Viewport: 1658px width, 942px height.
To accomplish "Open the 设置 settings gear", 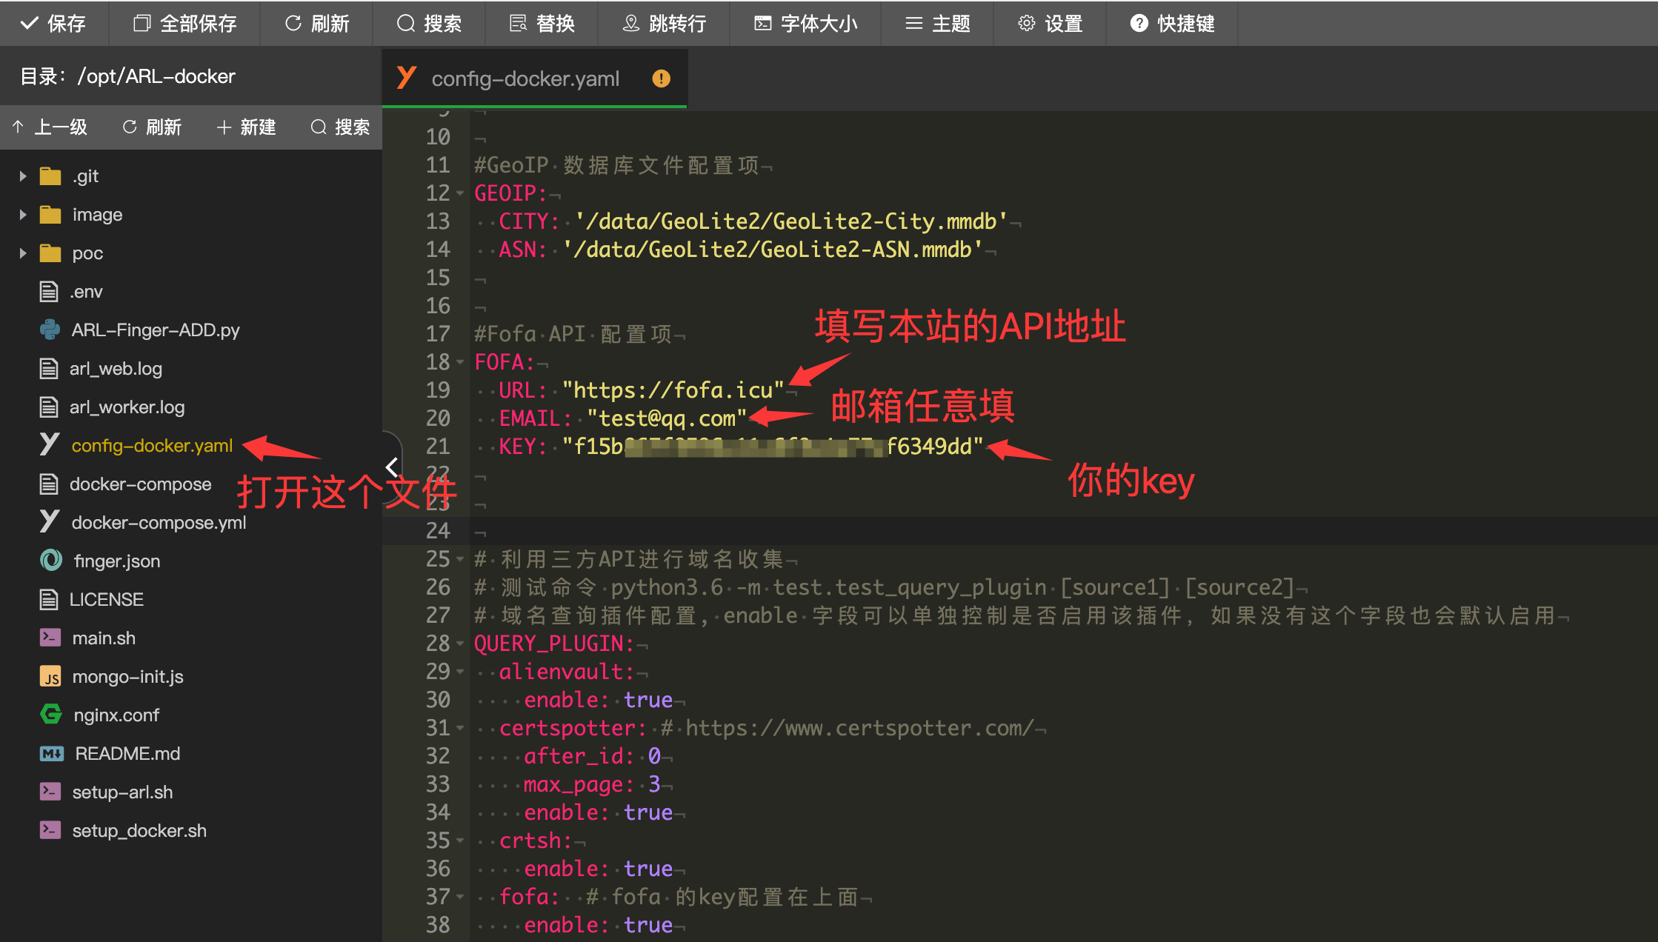I will [x=1051, y=24].
